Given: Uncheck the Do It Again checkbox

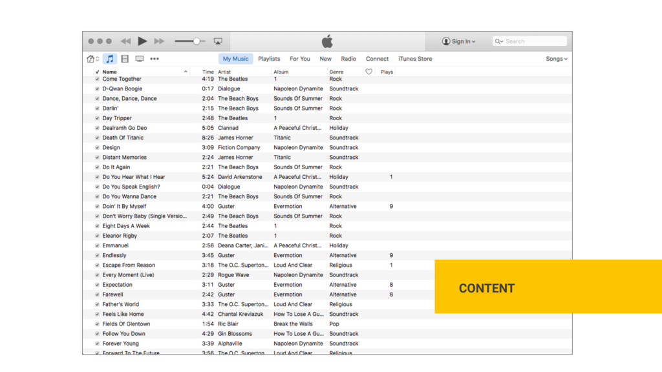Looking at the screenshot, I should click(97, 167).
